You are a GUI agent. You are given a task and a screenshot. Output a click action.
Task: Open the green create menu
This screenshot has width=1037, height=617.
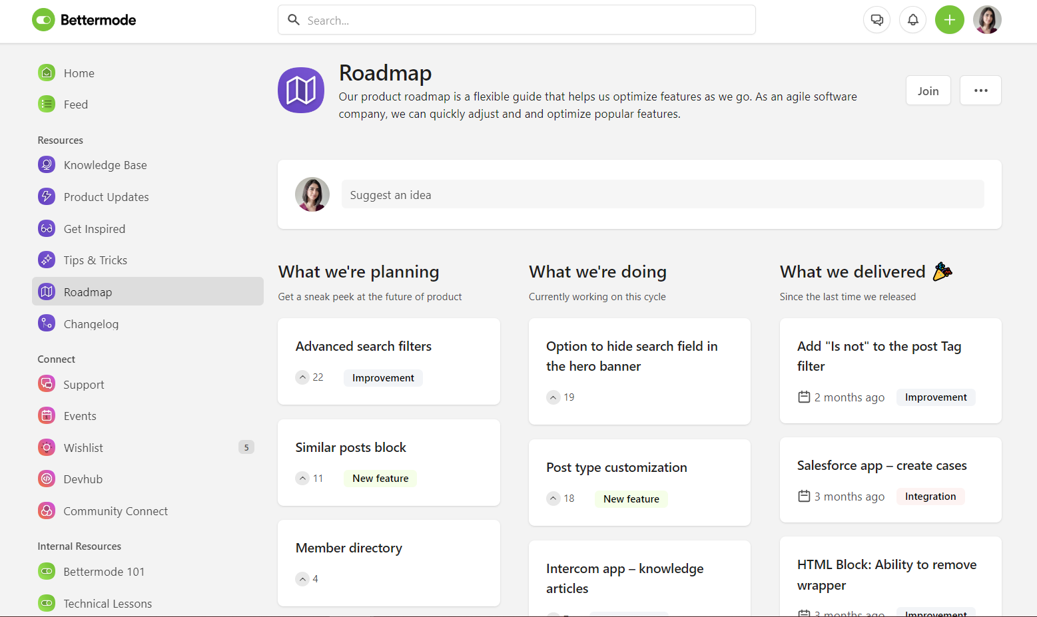pyautogui.click(x=950, y=19)
